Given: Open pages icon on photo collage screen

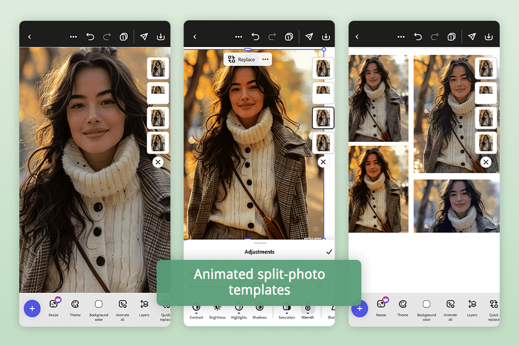Looking at the screenshot, I should click(451, 36).
